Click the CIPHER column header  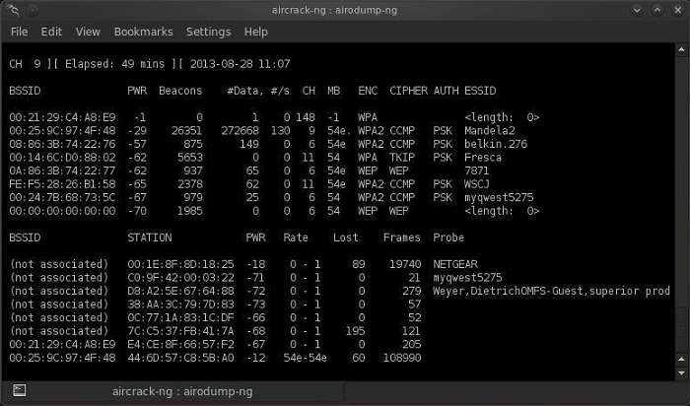click(x=408, y=91)
